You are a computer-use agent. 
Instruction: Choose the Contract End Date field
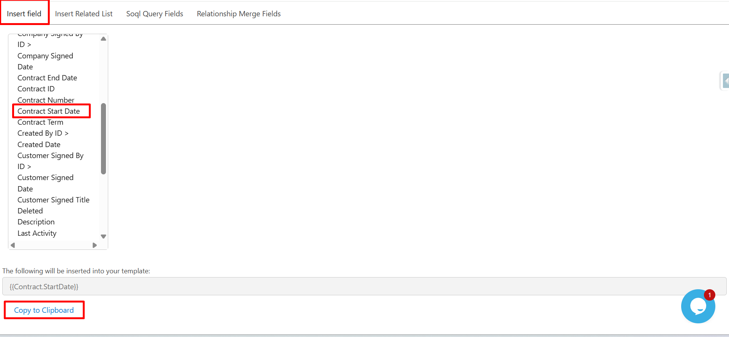(47, 78)
